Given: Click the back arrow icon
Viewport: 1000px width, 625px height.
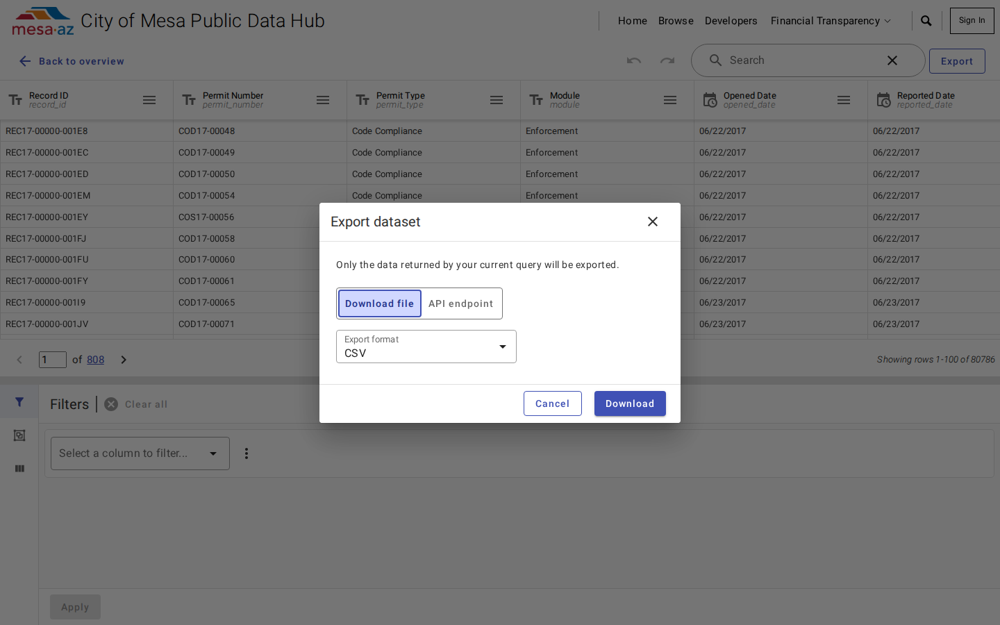Looking at the screenshot, I should (x=25, y=61).
